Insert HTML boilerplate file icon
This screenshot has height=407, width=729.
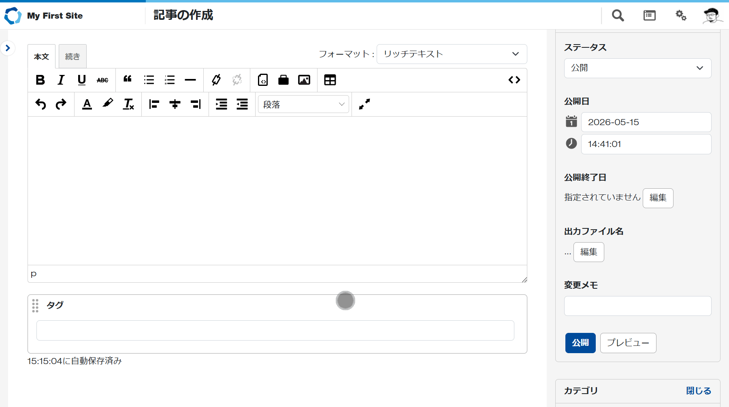click(263, 80)
